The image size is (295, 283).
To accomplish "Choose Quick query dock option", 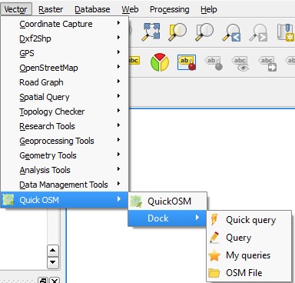I will [x=249, y=220].
